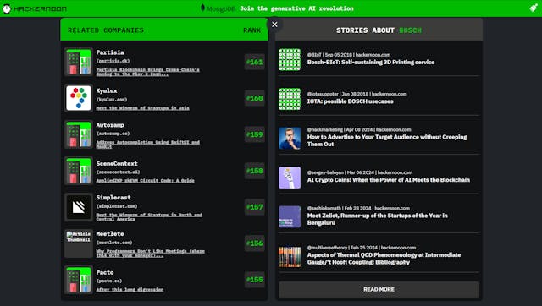
Task: Open Thermal QCD Phenomenology story thumbnail
Action: click(x=290, y=257)
